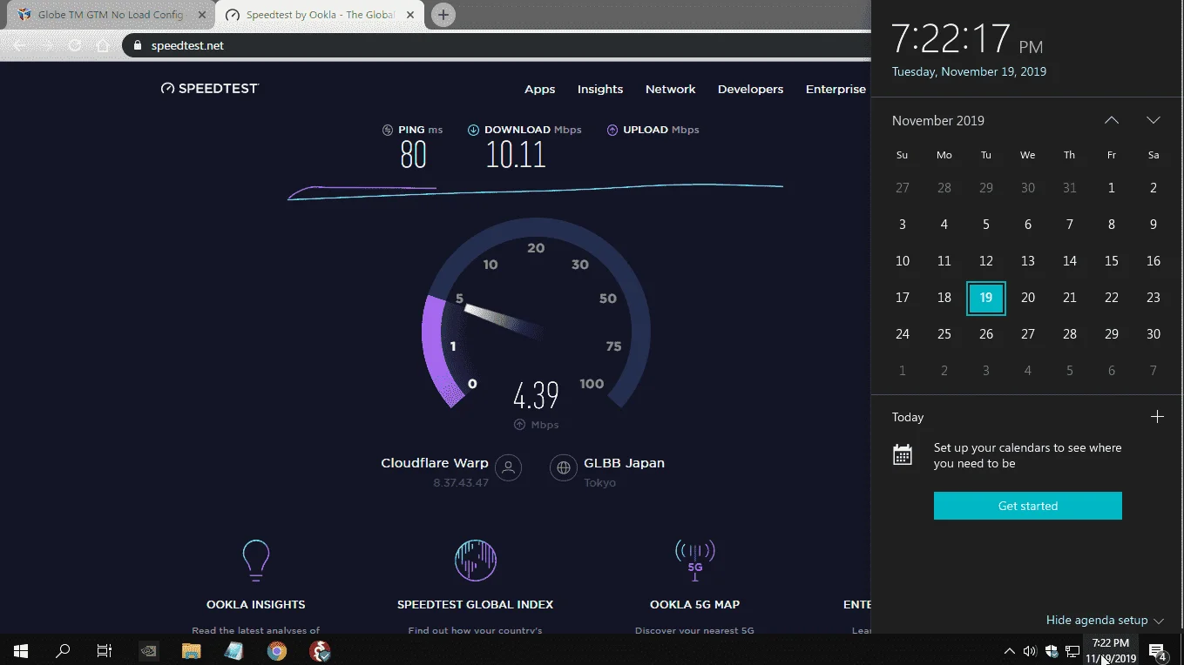Open the Speedtest Global Index globe icon

(476, 560)
